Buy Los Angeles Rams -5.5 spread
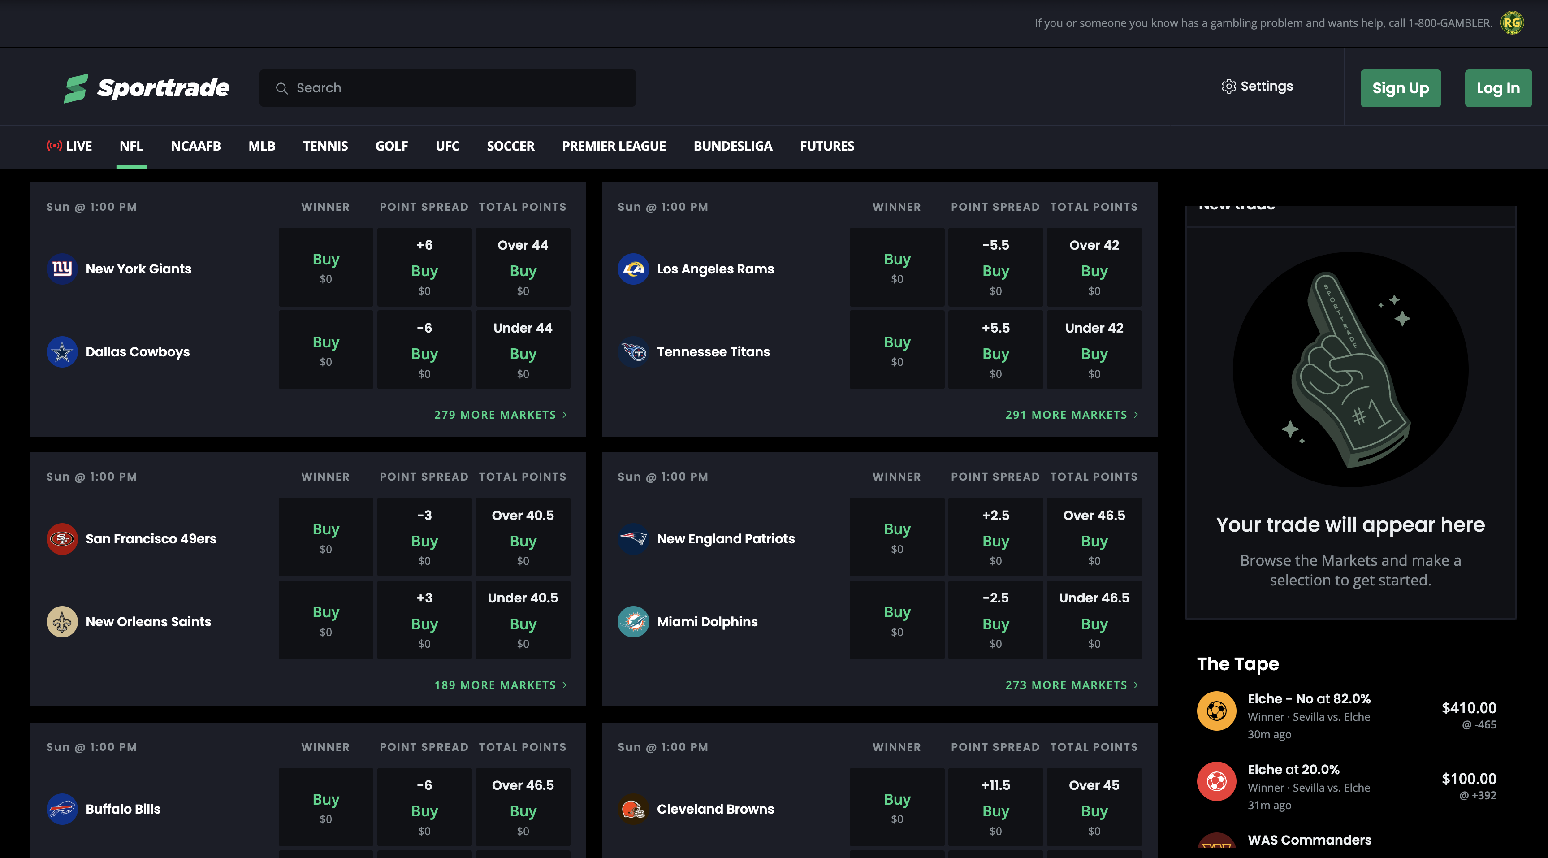Image resolution: width=1548 pixels, height=858 pixels. 996,267
